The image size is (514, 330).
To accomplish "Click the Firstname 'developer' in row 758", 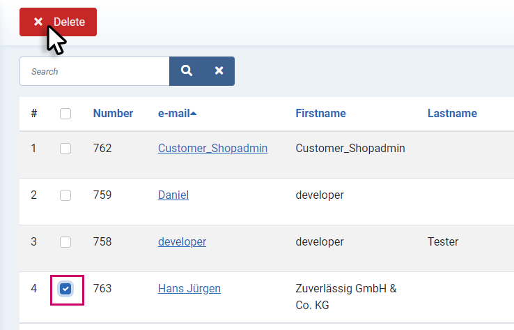I will 320,242.
